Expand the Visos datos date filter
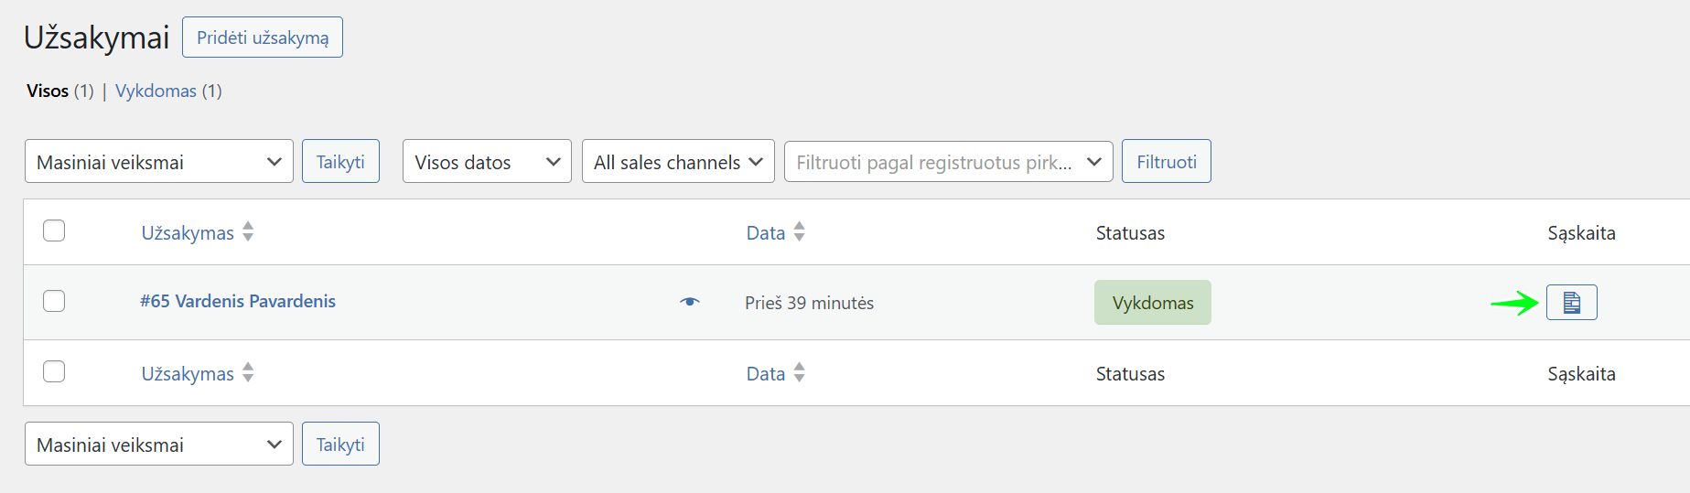Image resolution: width=1690 pixels, height=493 pixels. coord(487,162)
